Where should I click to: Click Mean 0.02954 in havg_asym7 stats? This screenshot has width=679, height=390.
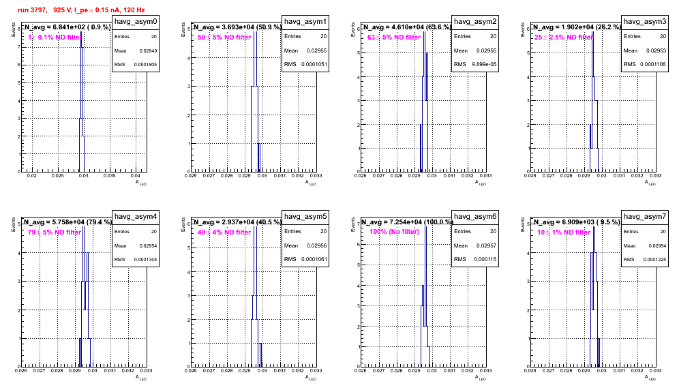(645, 245)
